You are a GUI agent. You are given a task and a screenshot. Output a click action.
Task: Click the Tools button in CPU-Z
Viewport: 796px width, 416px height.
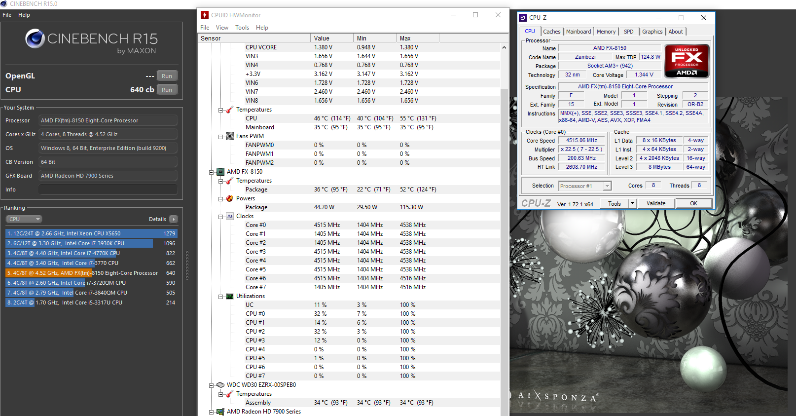coord(615,203)
